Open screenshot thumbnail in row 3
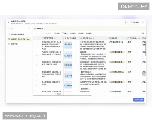The height and width of the screenshot is (122, 152). click(68, 65)
